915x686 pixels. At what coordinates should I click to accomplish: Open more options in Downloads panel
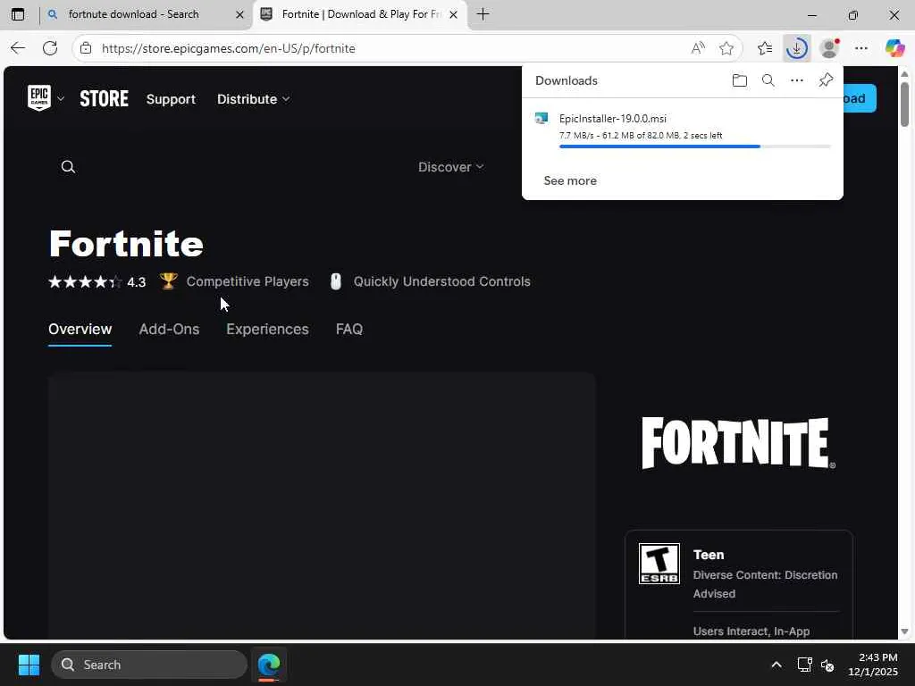797,80
